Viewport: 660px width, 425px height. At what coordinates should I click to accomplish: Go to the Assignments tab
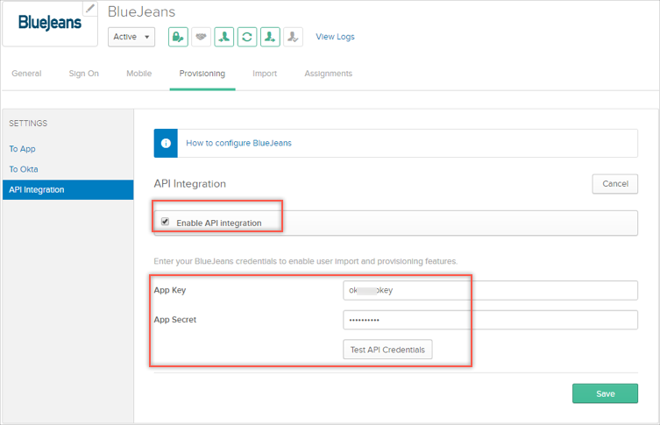point(328,74)
